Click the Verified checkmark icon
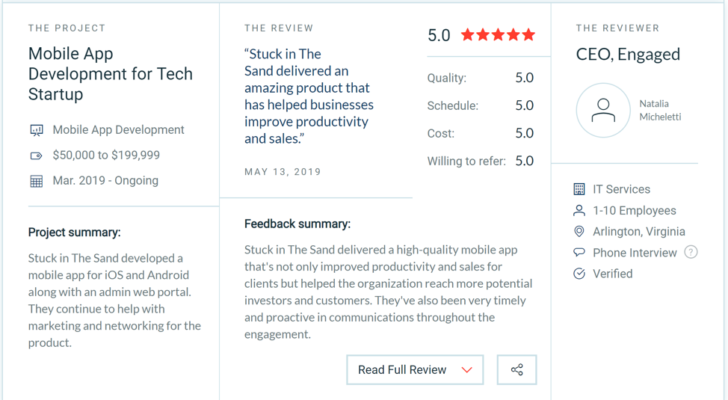728x400 pixels. point(579,274)
